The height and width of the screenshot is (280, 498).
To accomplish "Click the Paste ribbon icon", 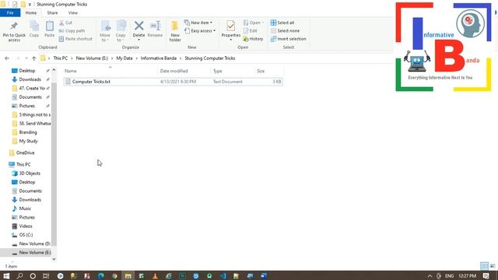I will point(50,29).
